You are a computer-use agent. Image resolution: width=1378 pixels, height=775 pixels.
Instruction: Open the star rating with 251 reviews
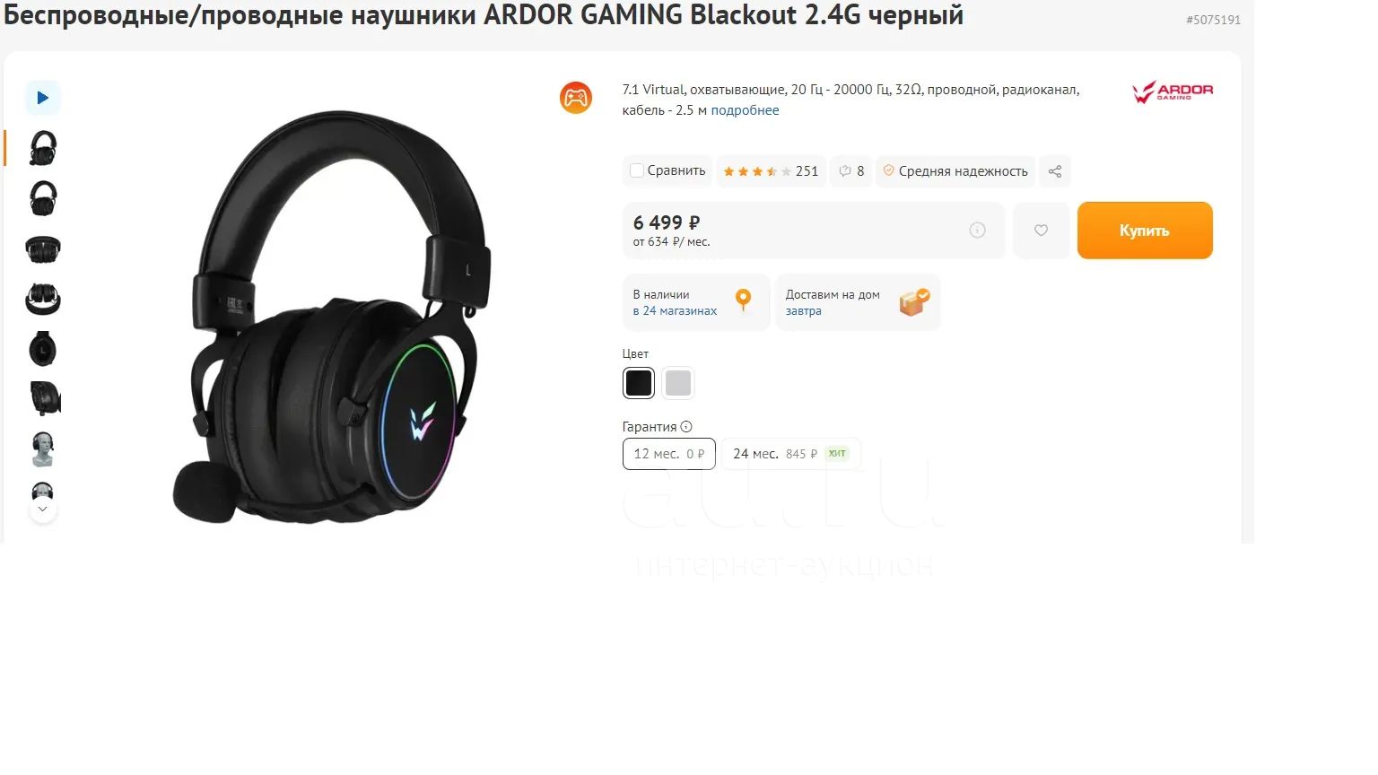pyautogui.click(x=771, y=171)
